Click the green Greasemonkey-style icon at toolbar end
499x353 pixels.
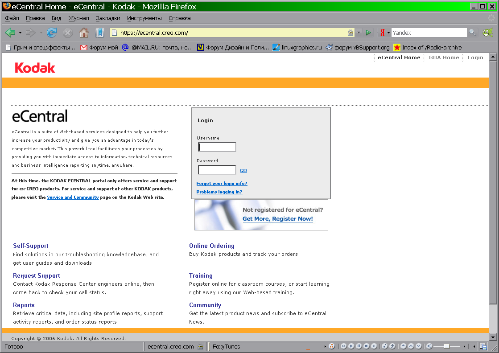487,33
